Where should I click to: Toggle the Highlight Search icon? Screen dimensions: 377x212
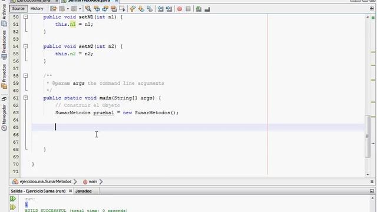114,9
